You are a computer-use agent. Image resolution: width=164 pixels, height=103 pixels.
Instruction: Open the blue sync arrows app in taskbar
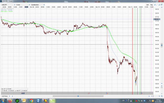[38, 101]
